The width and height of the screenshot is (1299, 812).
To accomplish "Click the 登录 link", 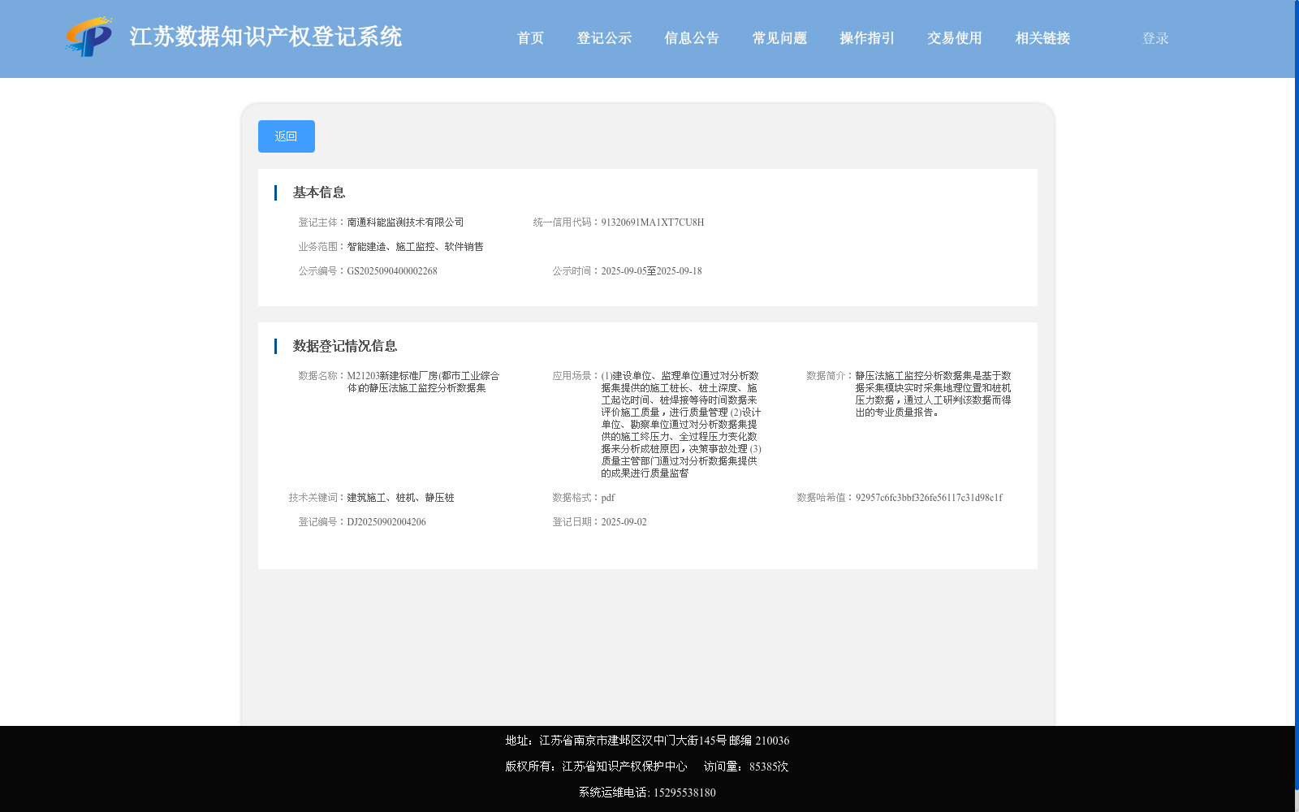I will coord(1155,38).
